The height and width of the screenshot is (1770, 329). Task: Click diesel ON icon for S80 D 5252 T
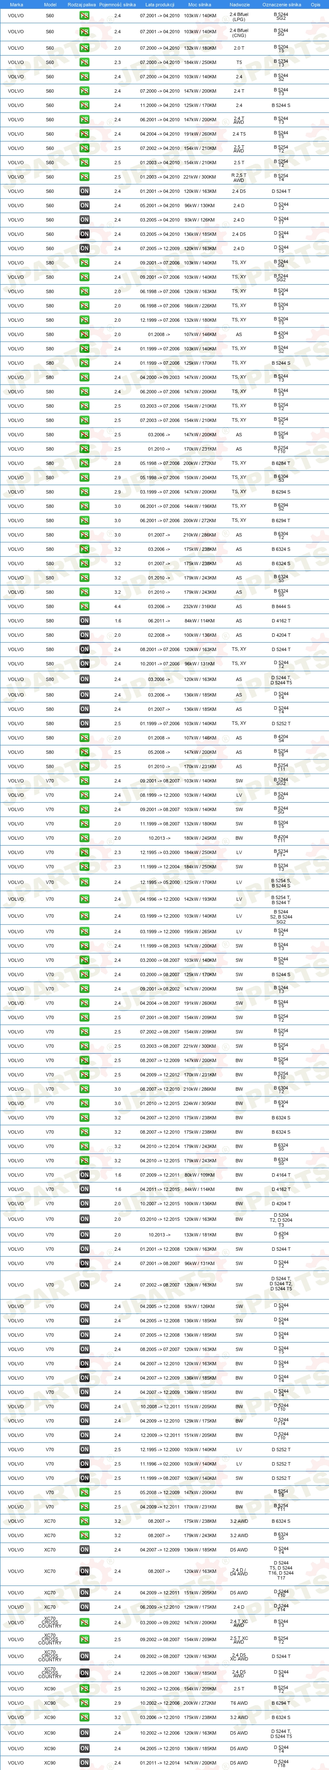pyautogui.click(x=84, y=723)
